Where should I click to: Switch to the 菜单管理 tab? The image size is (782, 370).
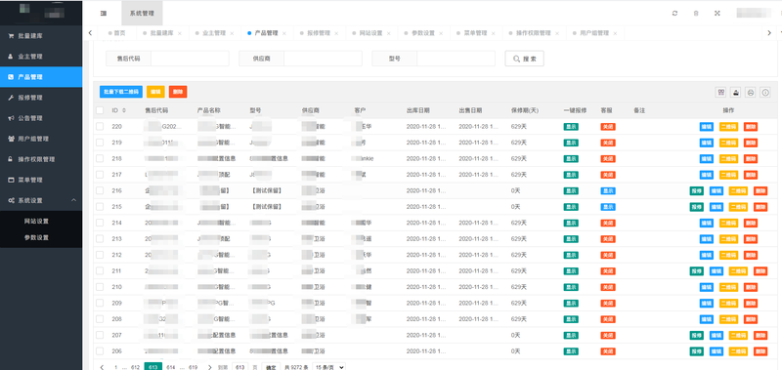[x=475, y=33]
